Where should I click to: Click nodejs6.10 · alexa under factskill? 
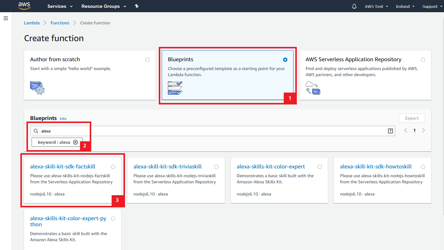click(47, 194)
